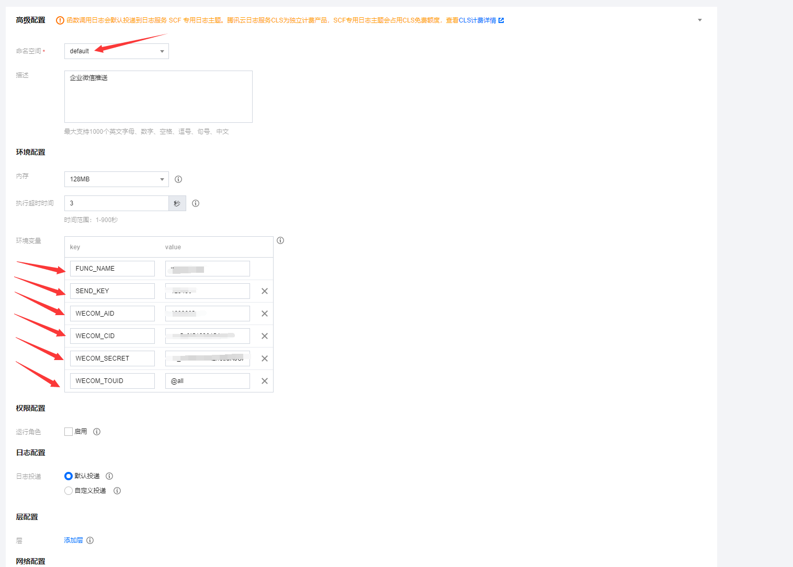Click the 添加层 link
Viewport: 793px width, 567px height.
click(73, 540)
